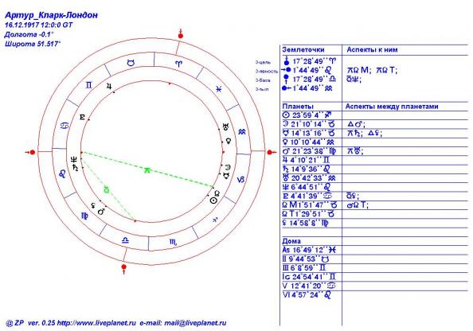The height and width of the screenshot is (331, 473).
Task: Click the Аспекты между планетами header
Action: tap(392, 107)
